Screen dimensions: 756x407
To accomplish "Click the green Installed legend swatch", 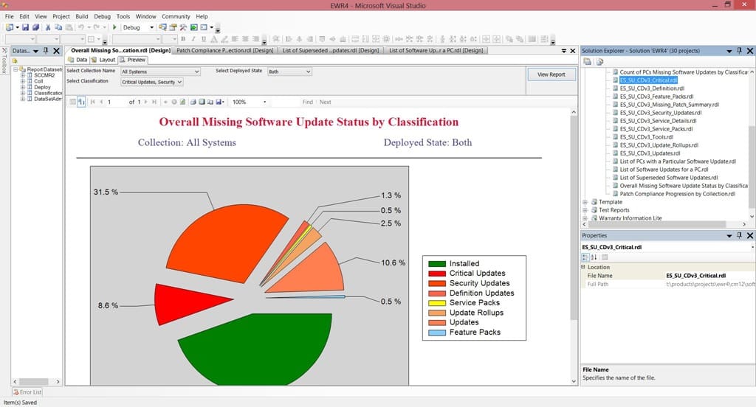I will [437, 264].
